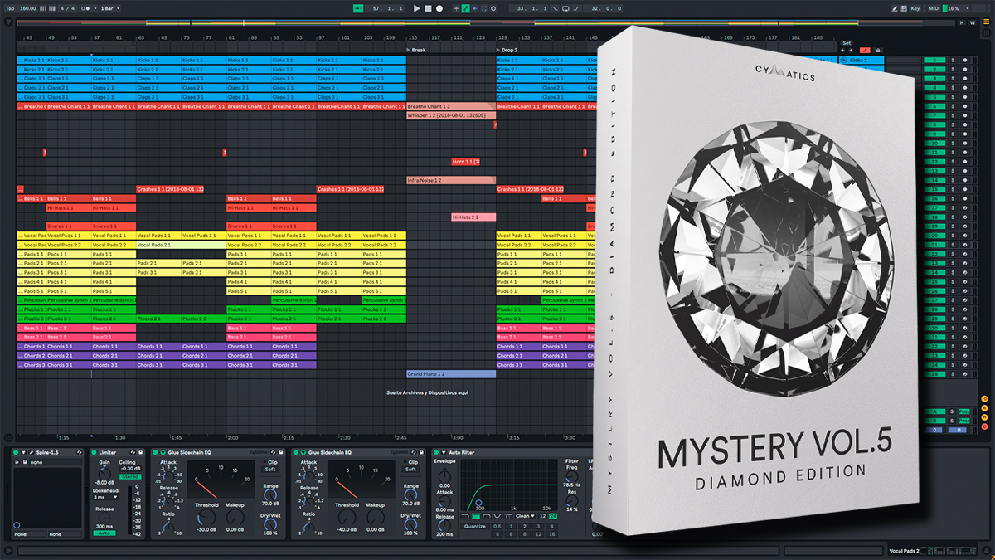Toggle Post button on return track A

tap(964, 411)
